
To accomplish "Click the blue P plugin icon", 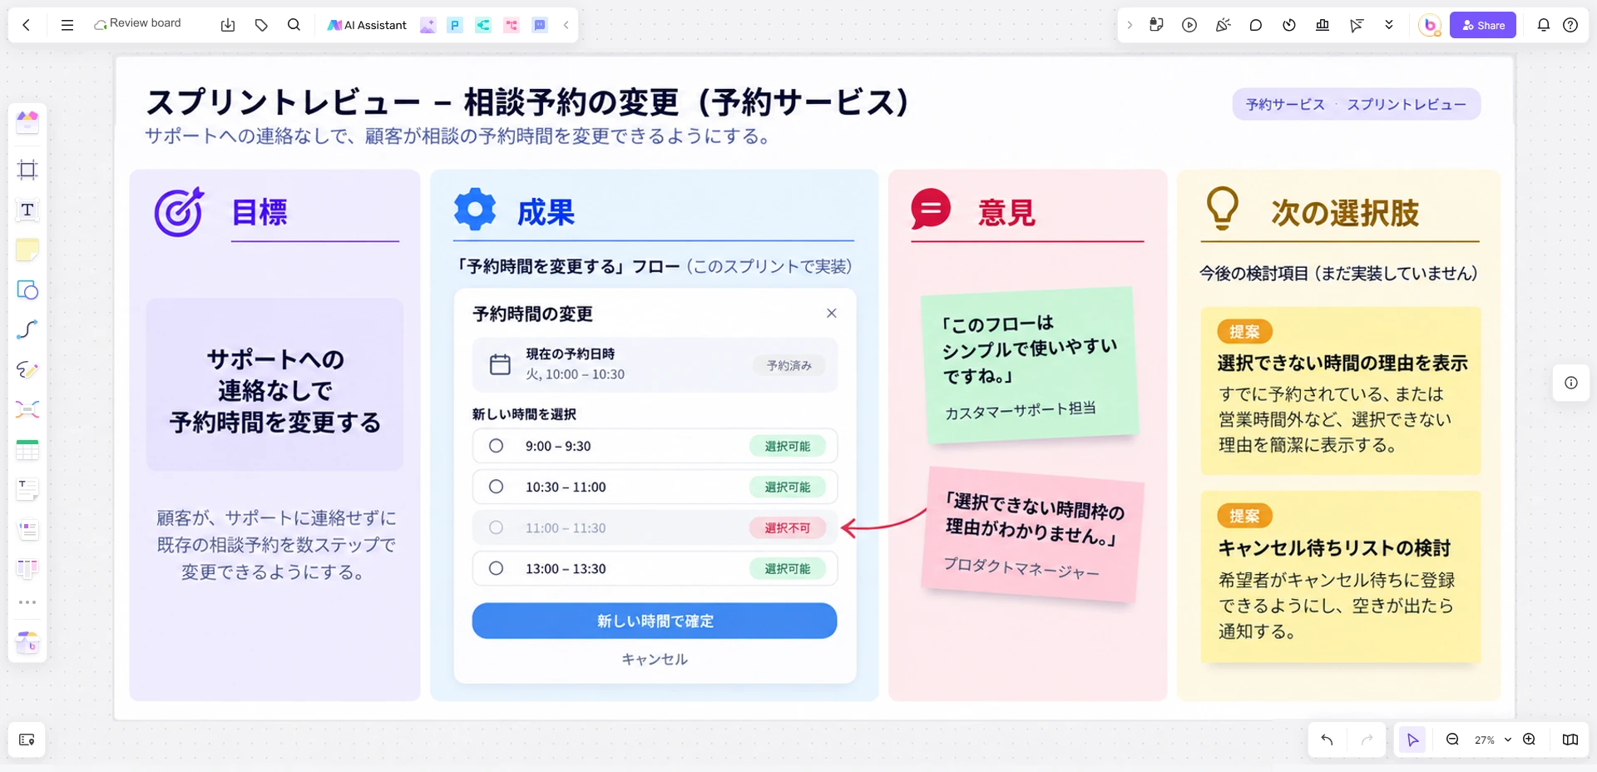I will (455, 25).
